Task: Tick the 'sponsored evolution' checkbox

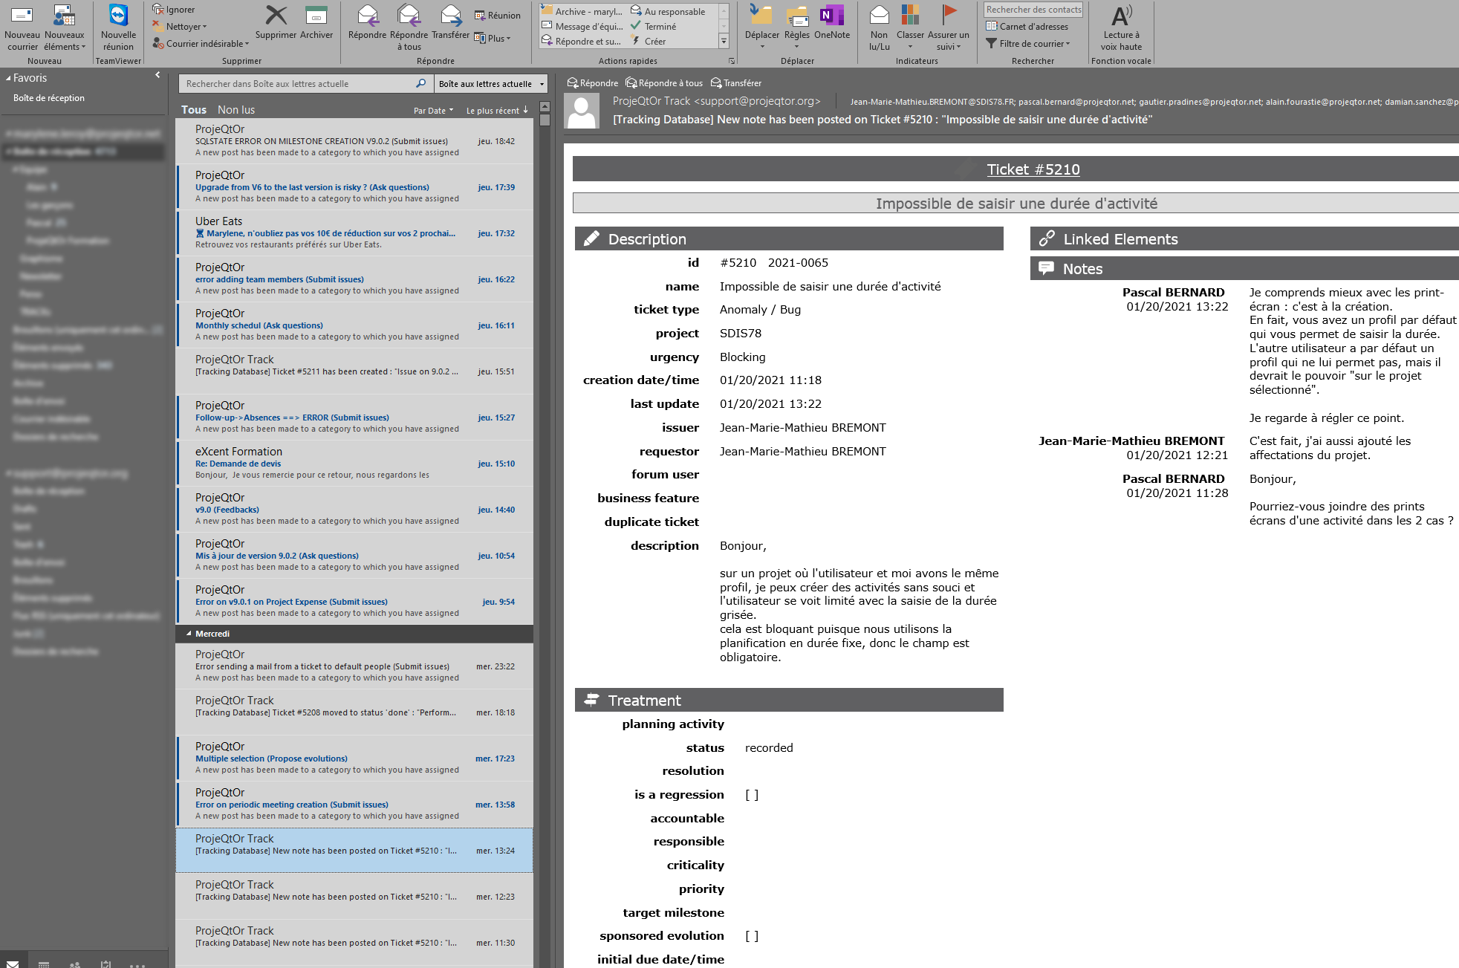Action: tap(752, 935)
